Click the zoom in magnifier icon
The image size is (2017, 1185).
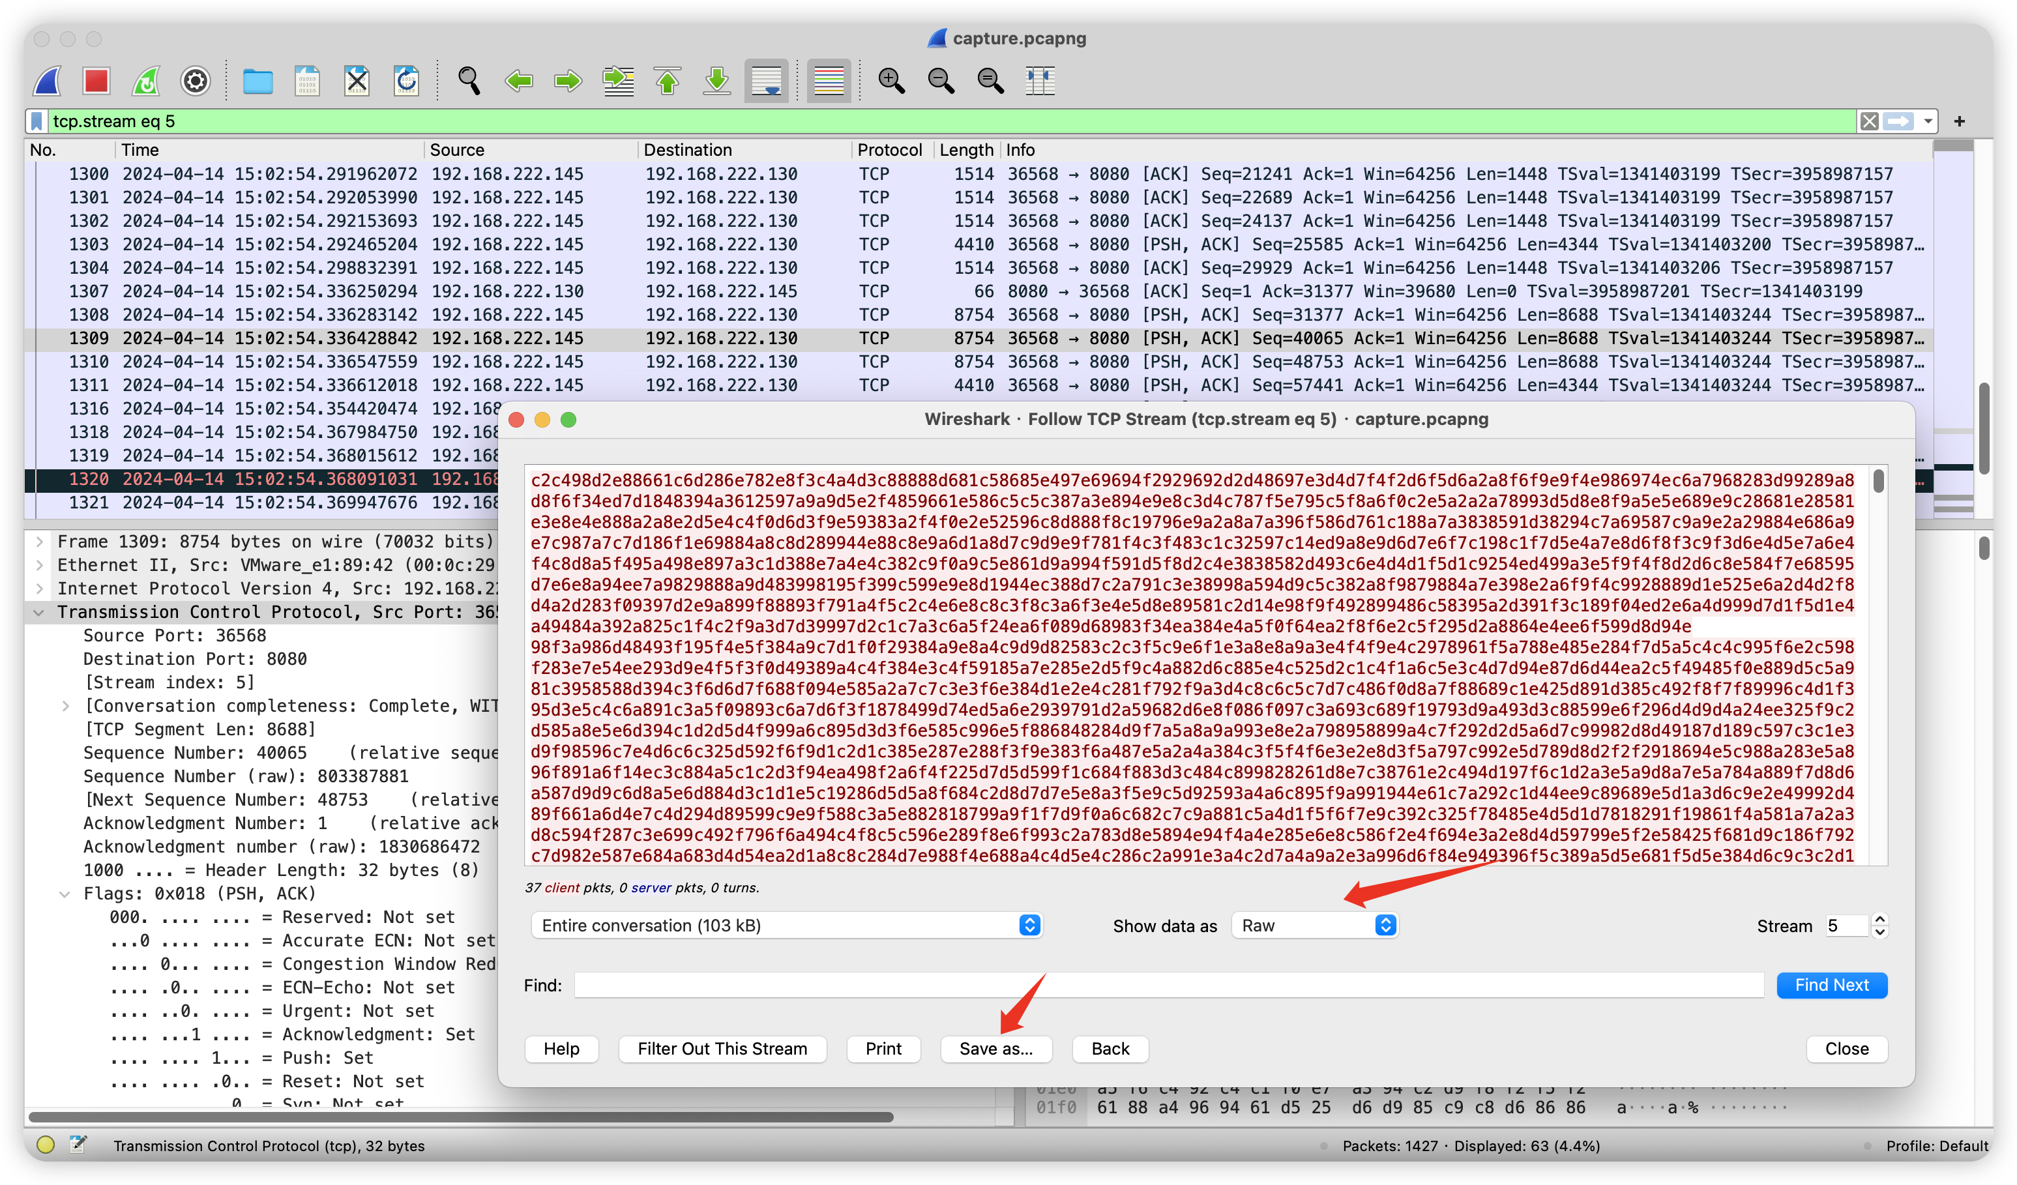(891, 81)
